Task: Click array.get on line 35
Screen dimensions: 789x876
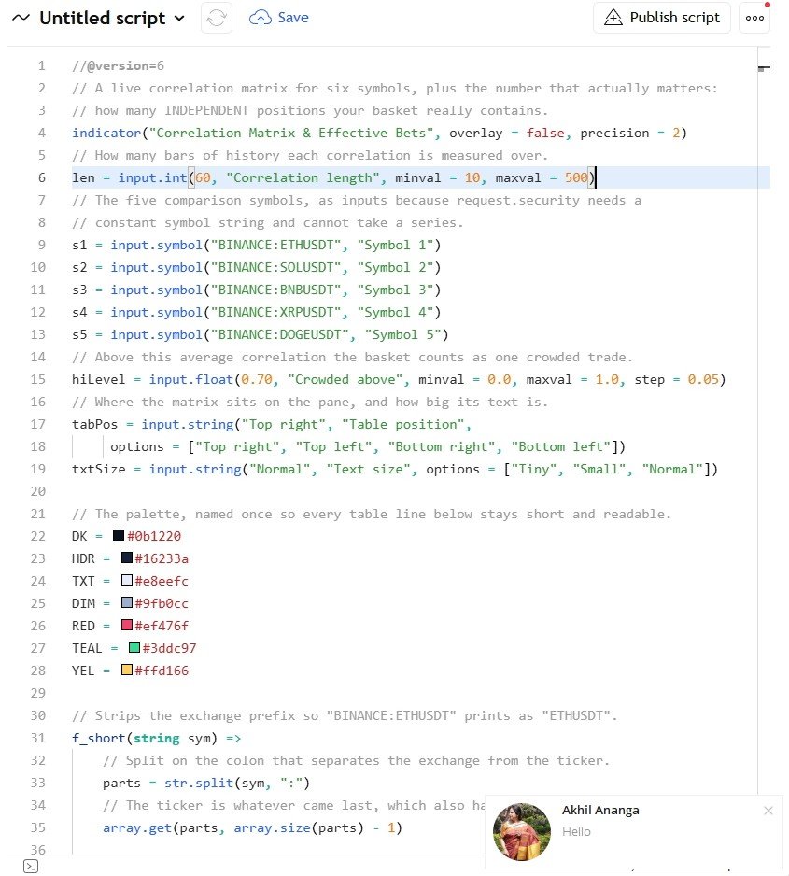Action: tap(137, 828)
